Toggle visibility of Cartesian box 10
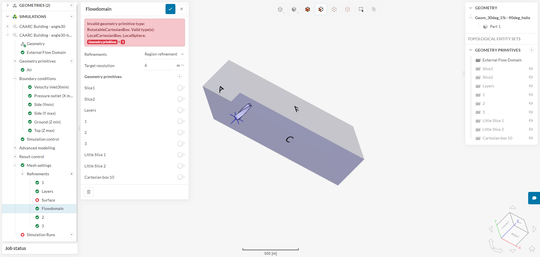The height and width of the screenshot is (257, 540). [x=531, y=138]
